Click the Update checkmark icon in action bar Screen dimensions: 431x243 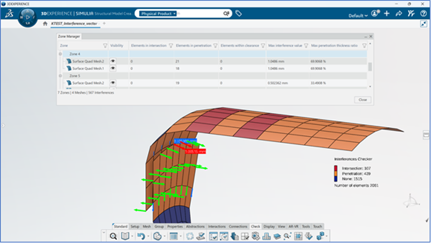click(x=201, y=236)
